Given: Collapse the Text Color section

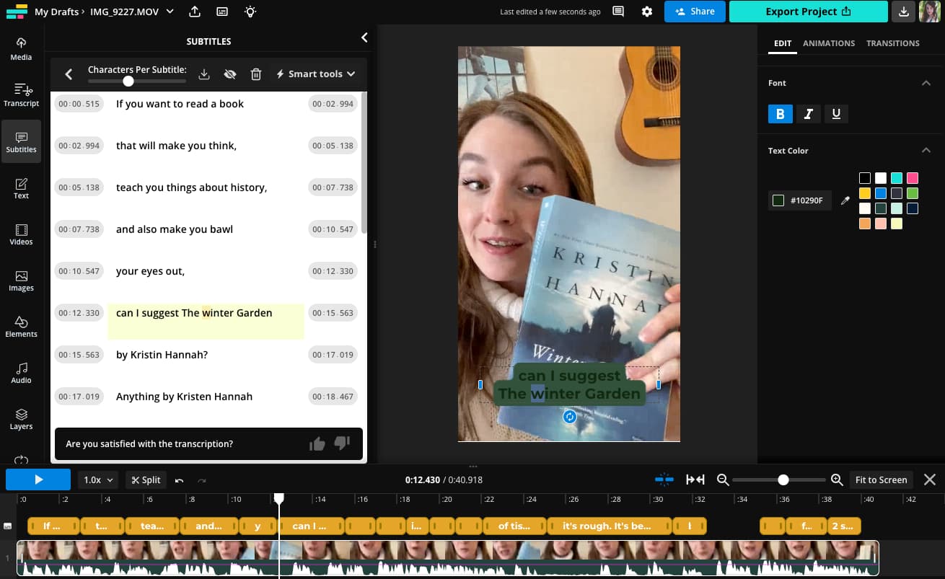Looking at the screenshot, I should click(x=926, y=151).
